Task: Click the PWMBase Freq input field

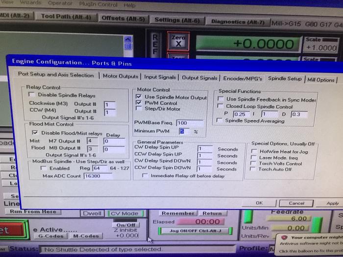Action: click(x=189, y=123)
